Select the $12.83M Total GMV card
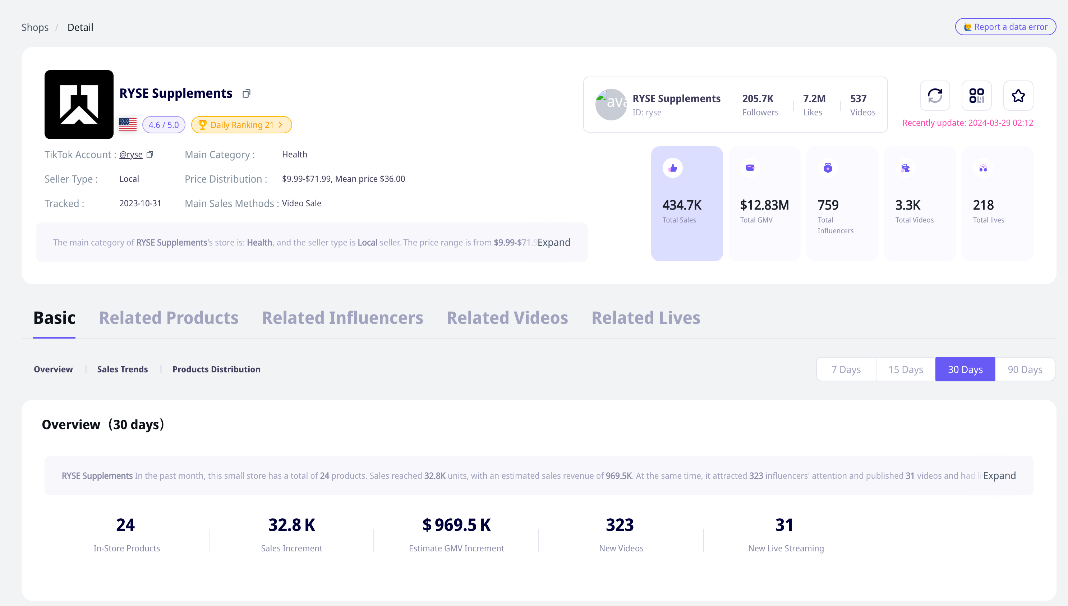 pos(765,203)
